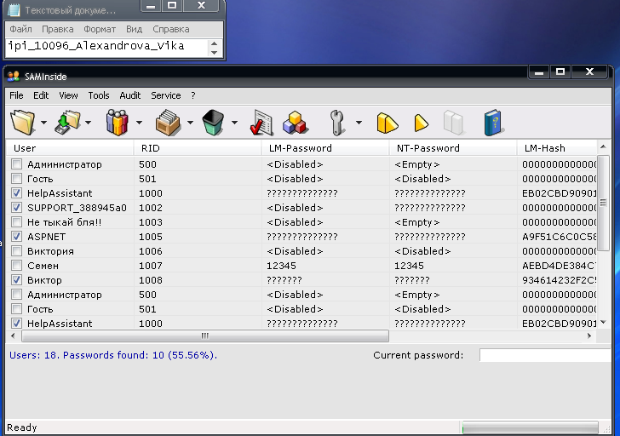Open the View menu
This screenshot has width=620, height=436.
tap(68, 95)
